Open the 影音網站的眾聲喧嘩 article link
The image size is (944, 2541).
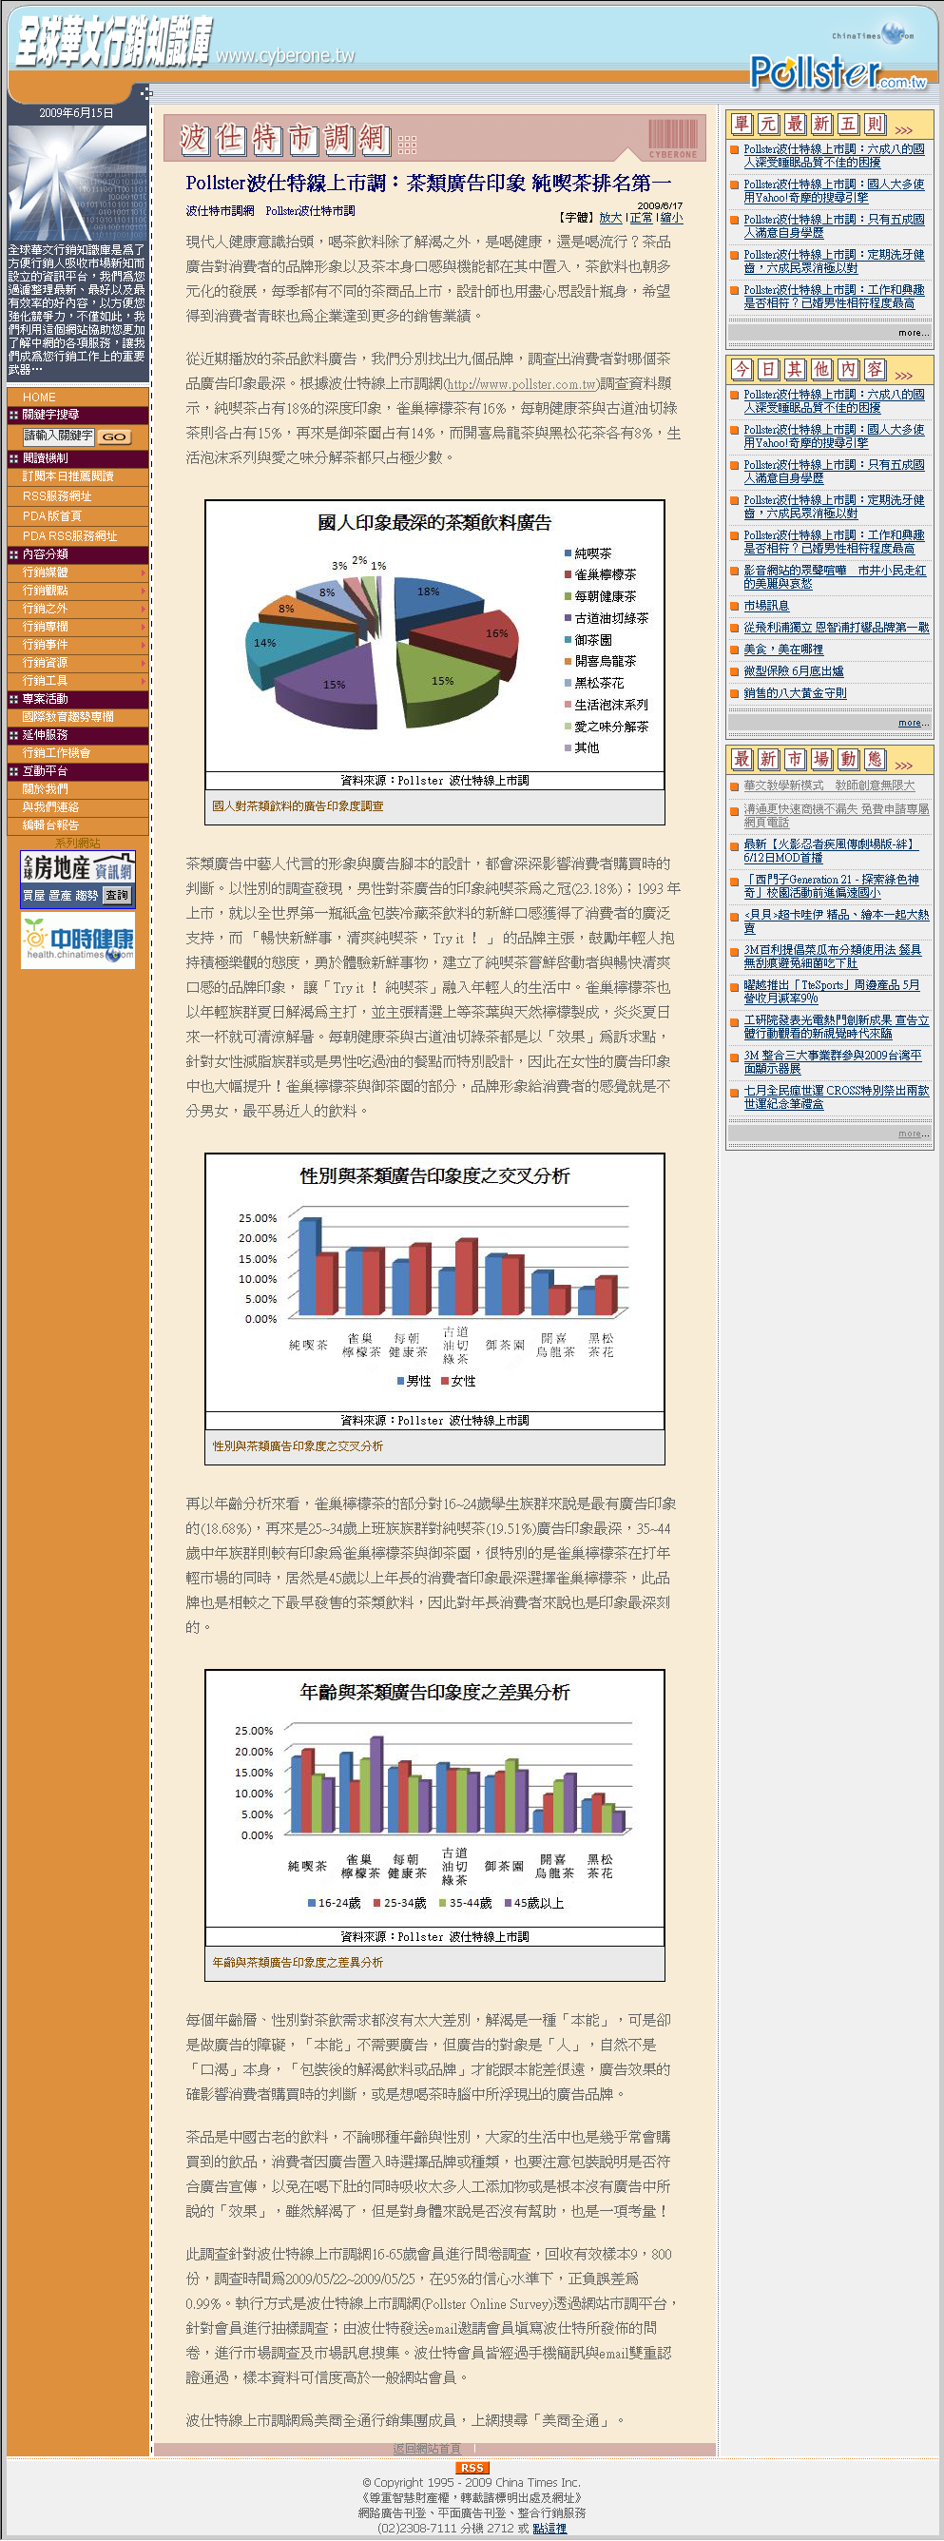point(835,577)
